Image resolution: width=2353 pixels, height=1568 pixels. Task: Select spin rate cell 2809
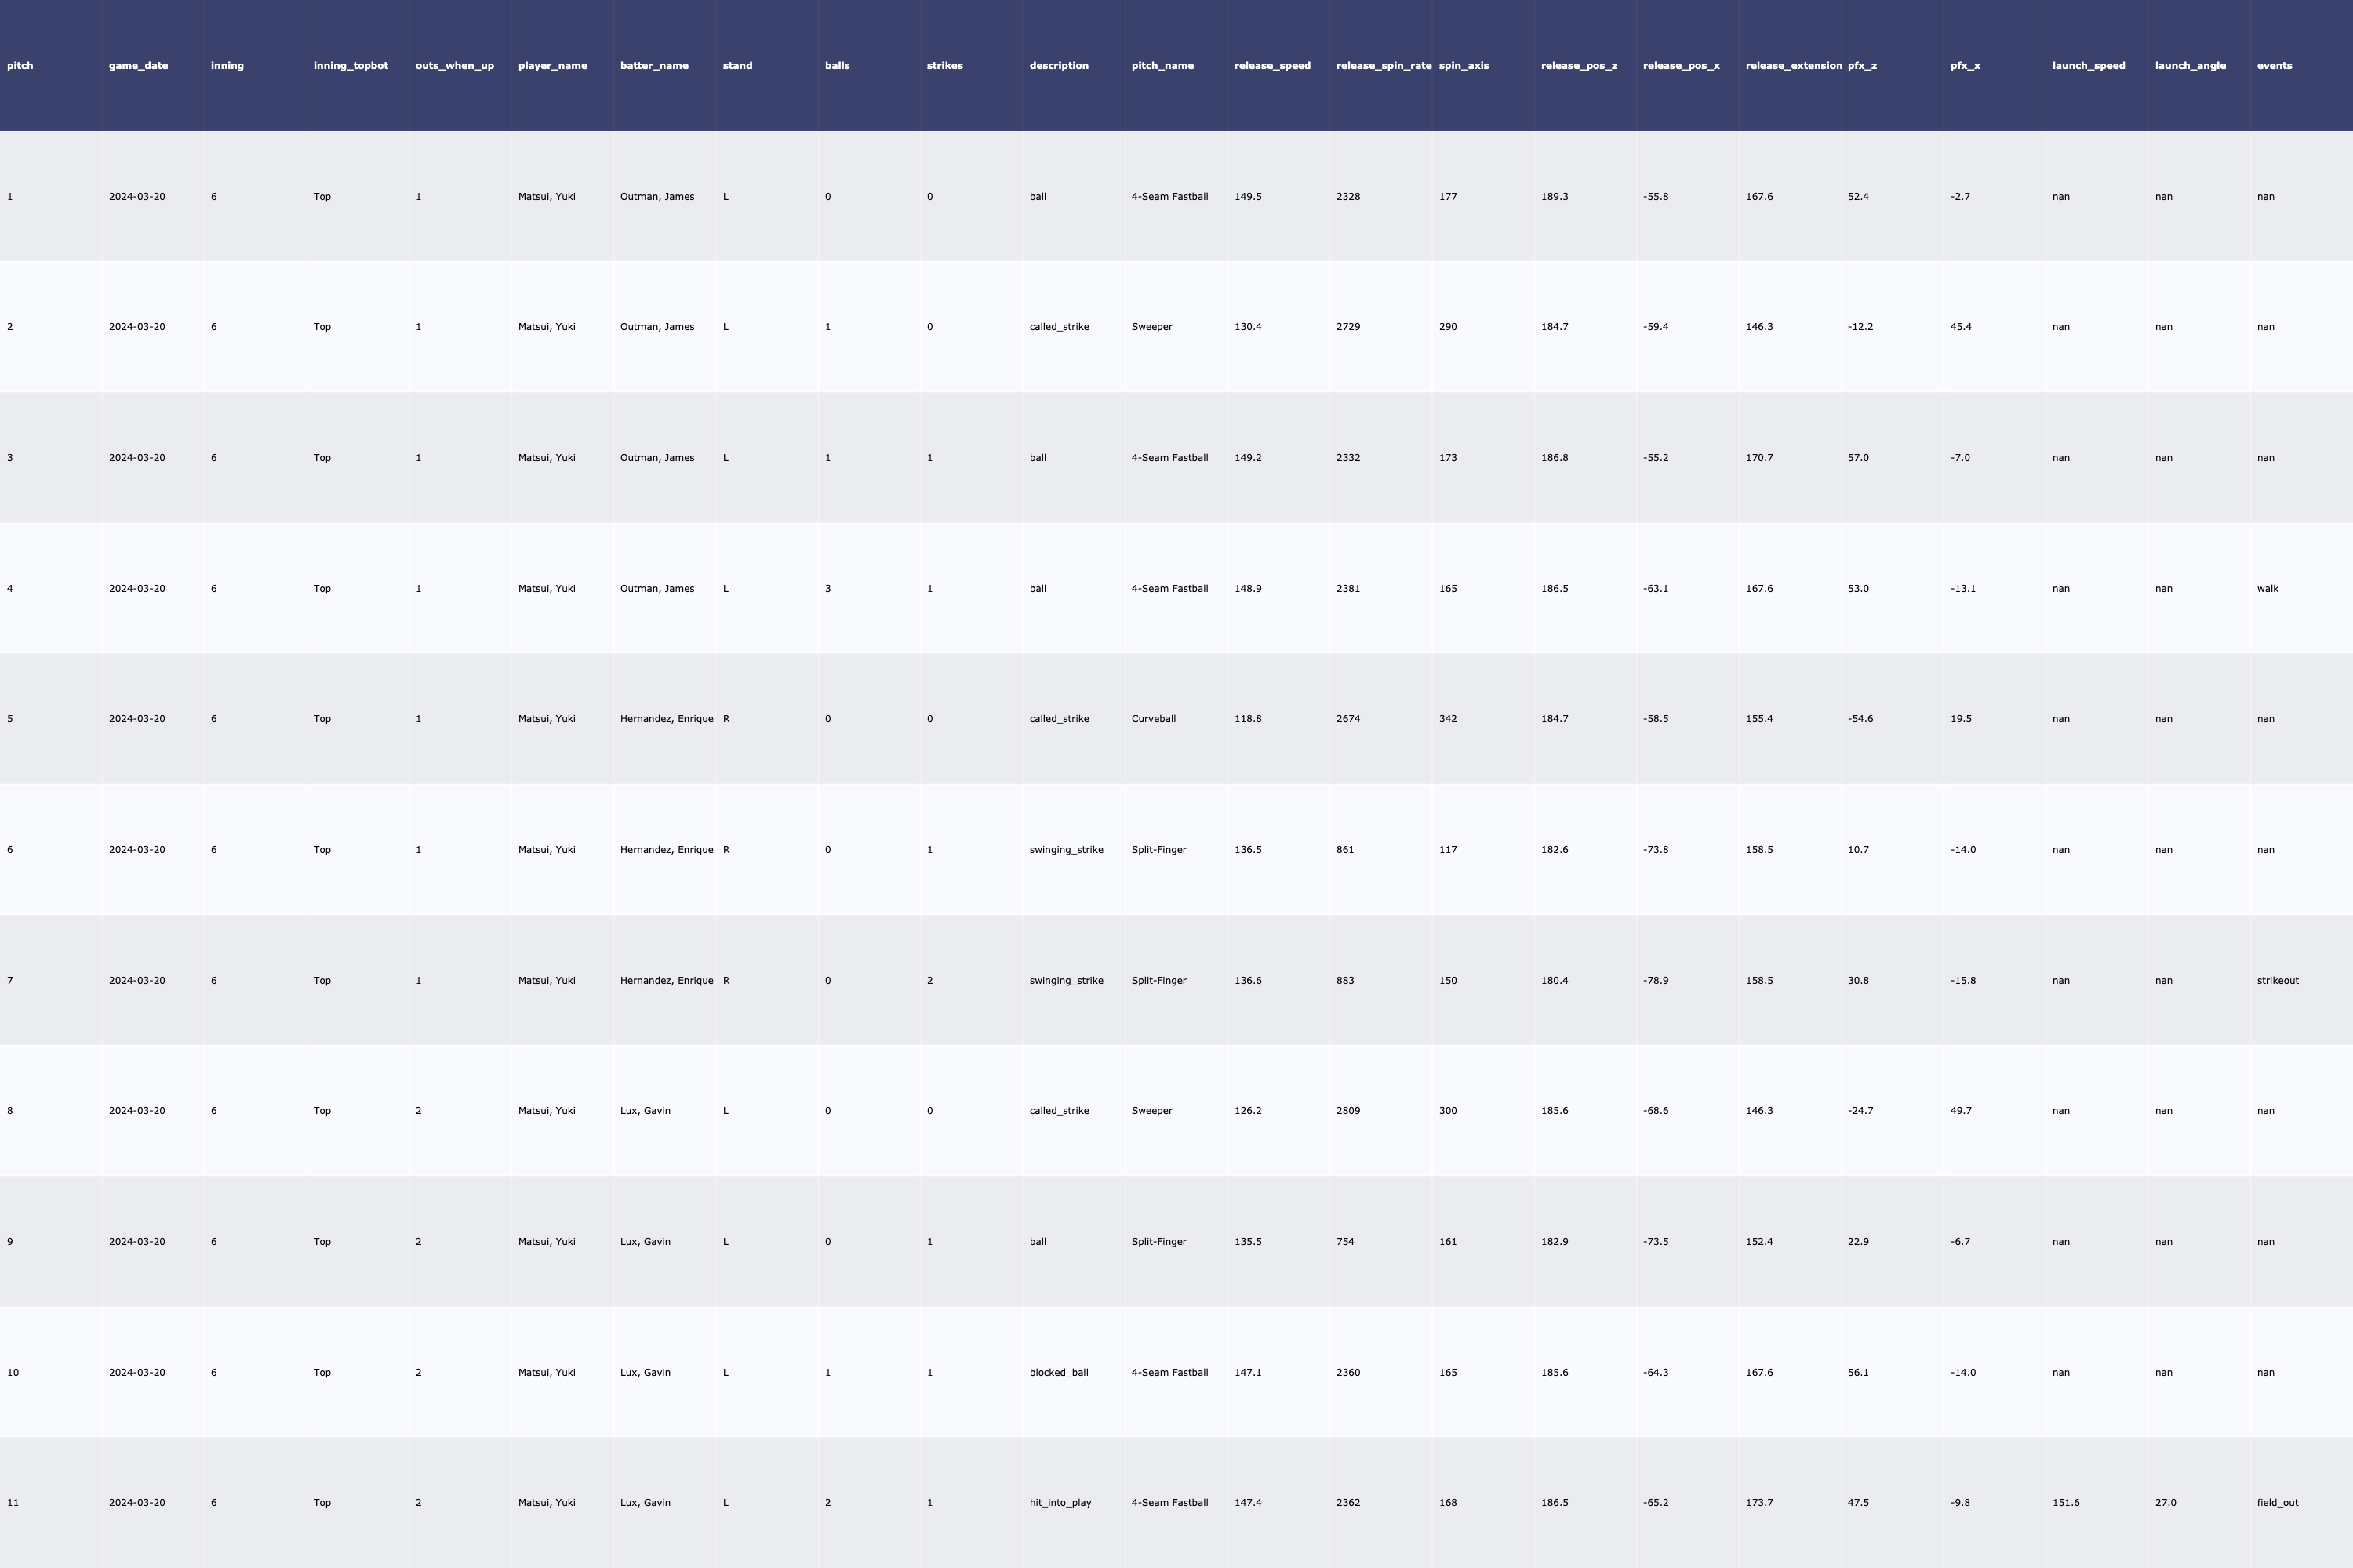(1347, 1111)
